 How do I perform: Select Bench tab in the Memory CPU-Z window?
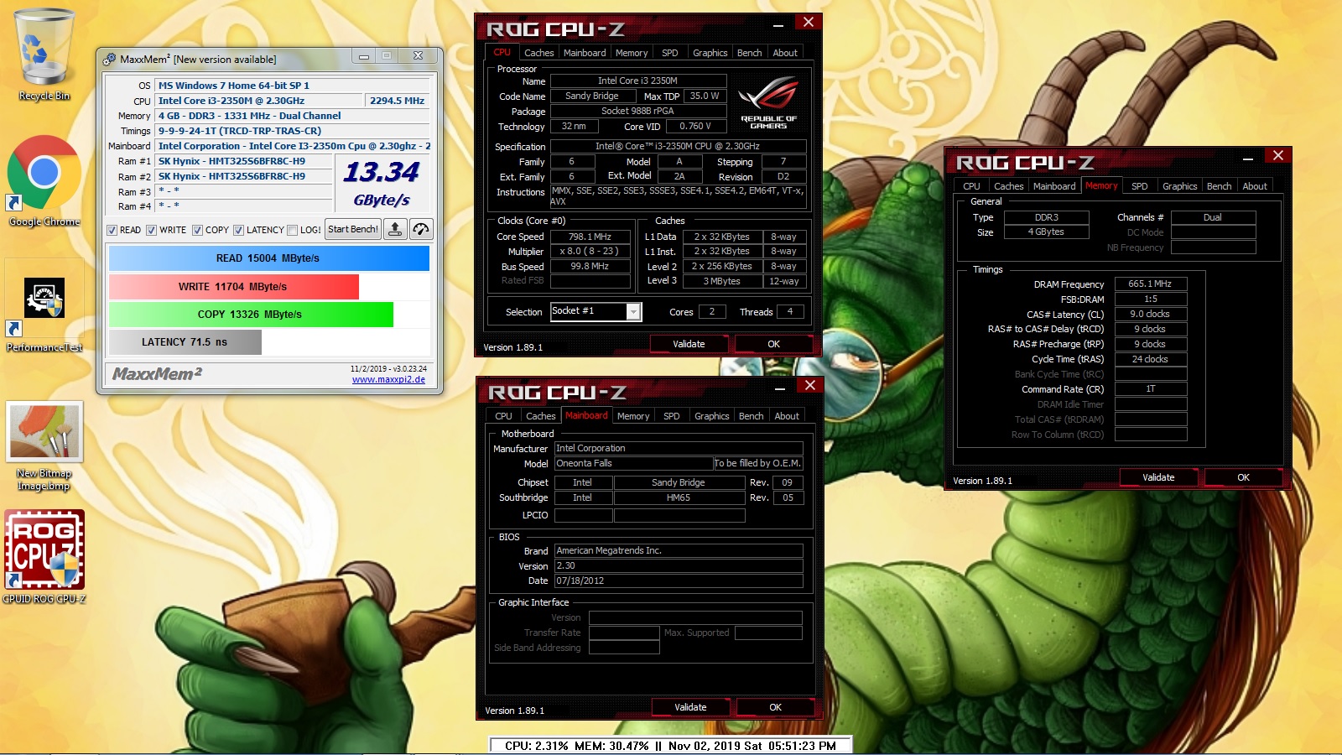[x=1219, y=186]
